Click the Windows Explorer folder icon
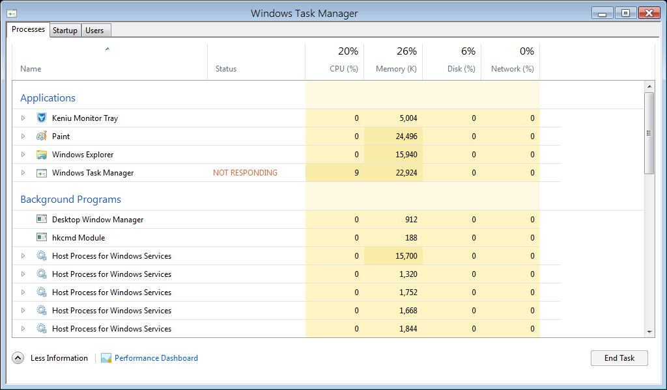The image size is (667, 390). point(41,155)
